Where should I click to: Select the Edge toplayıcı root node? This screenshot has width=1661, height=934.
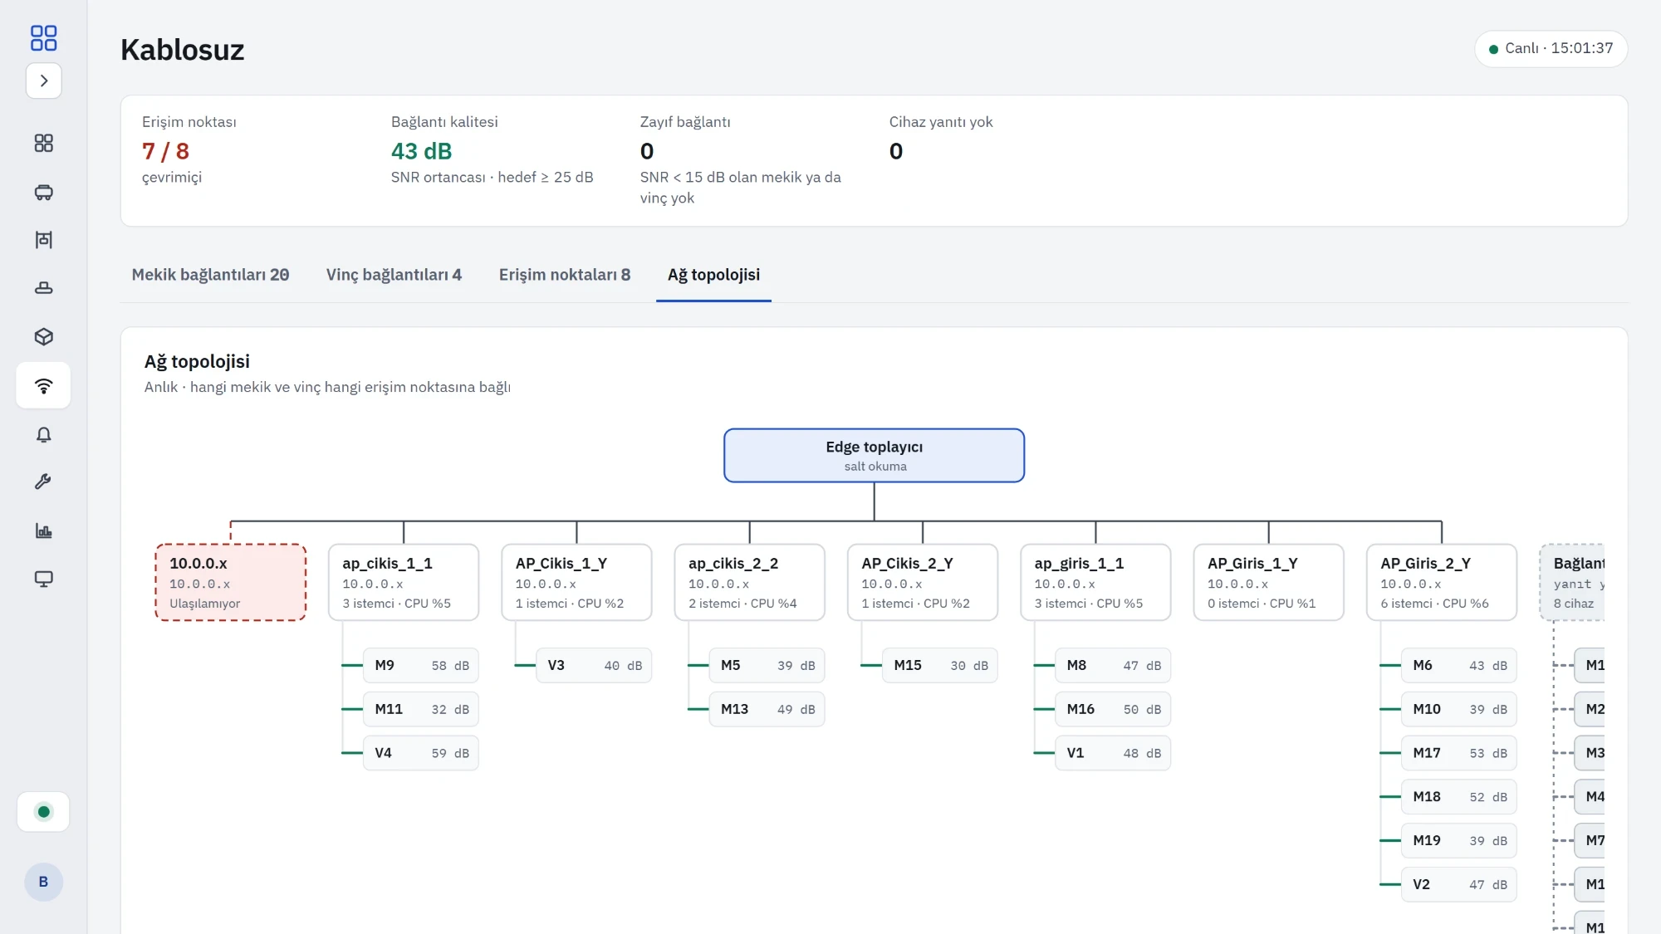coord(874,455)
